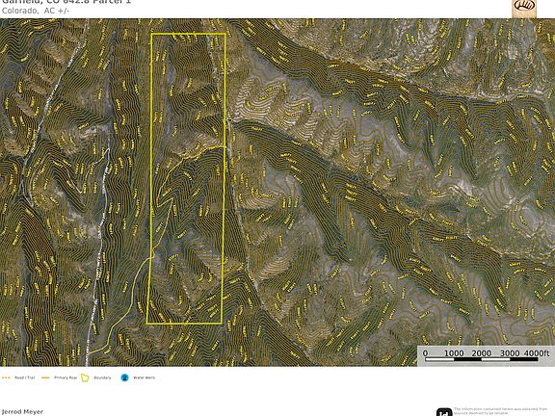Click the parcel title at the top
This screenshot has width=555, height=416.
coord(66,2)
